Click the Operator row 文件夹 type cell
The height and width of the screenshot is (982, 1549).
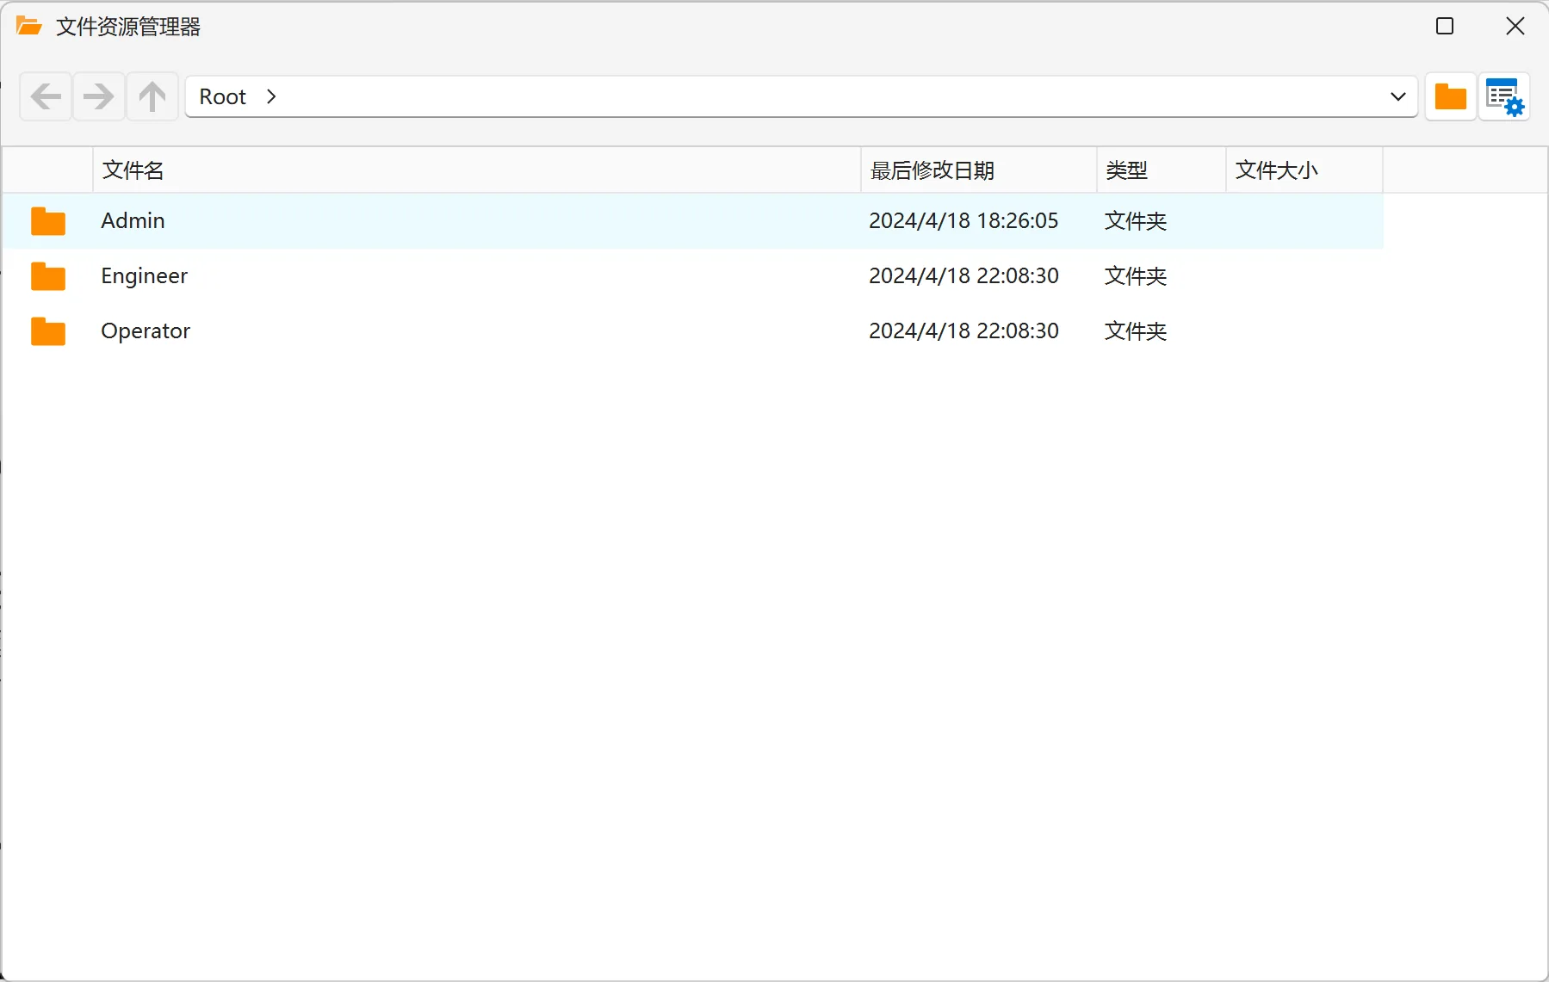click(x=1136, y=331)
